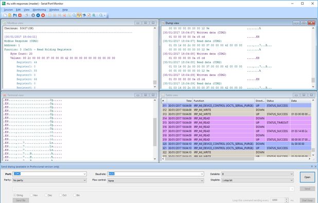Open the send data combo box arrow

[292, 189]
